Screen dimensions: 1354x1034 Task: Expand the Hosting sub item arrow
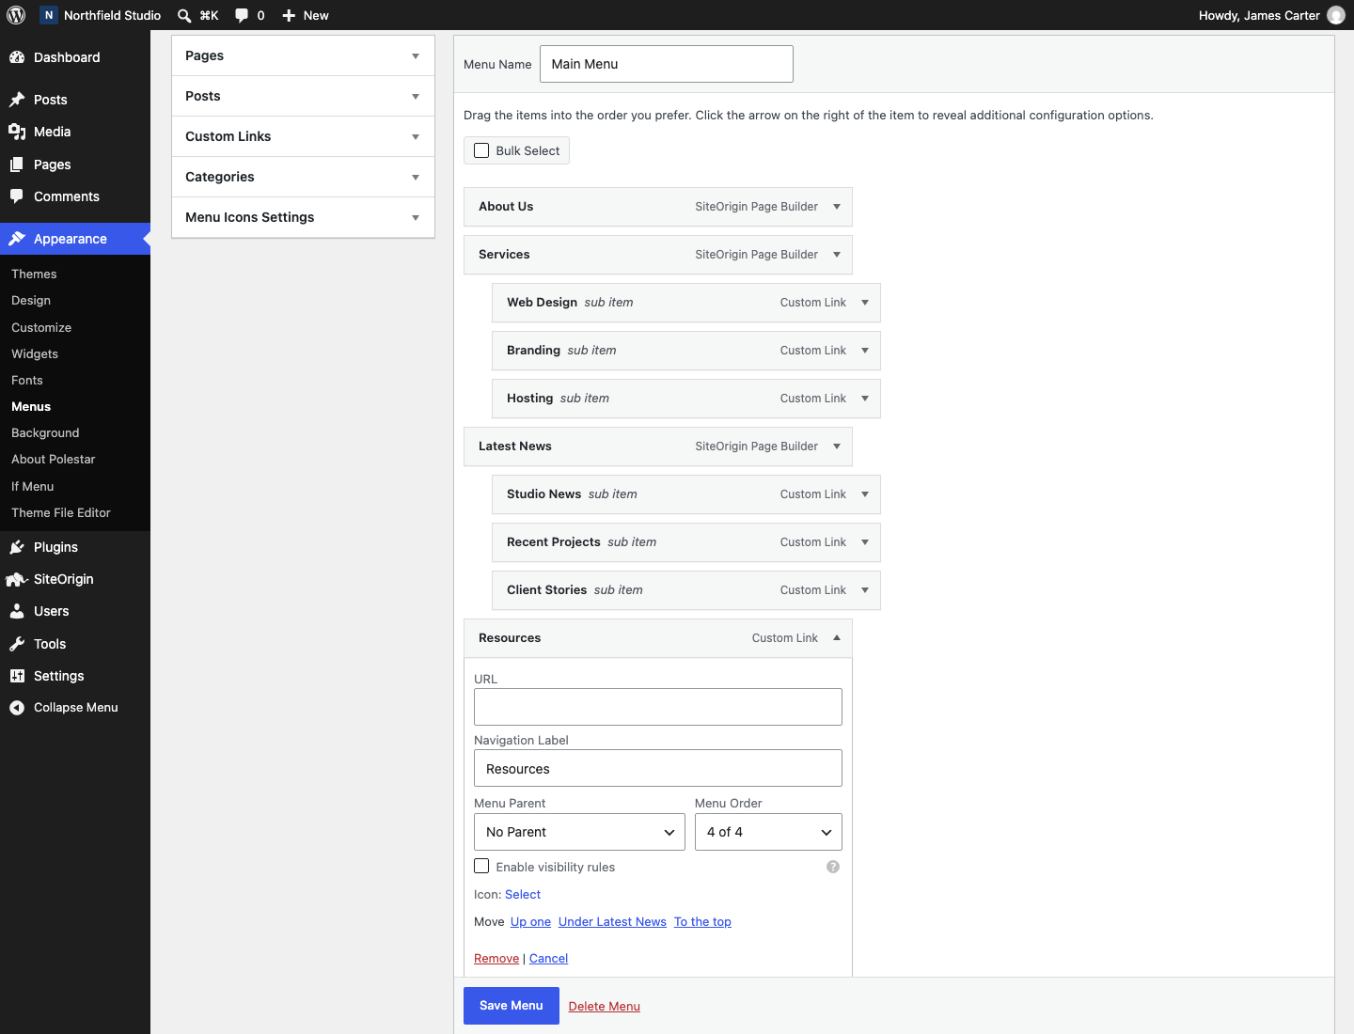tap(865, 399)
